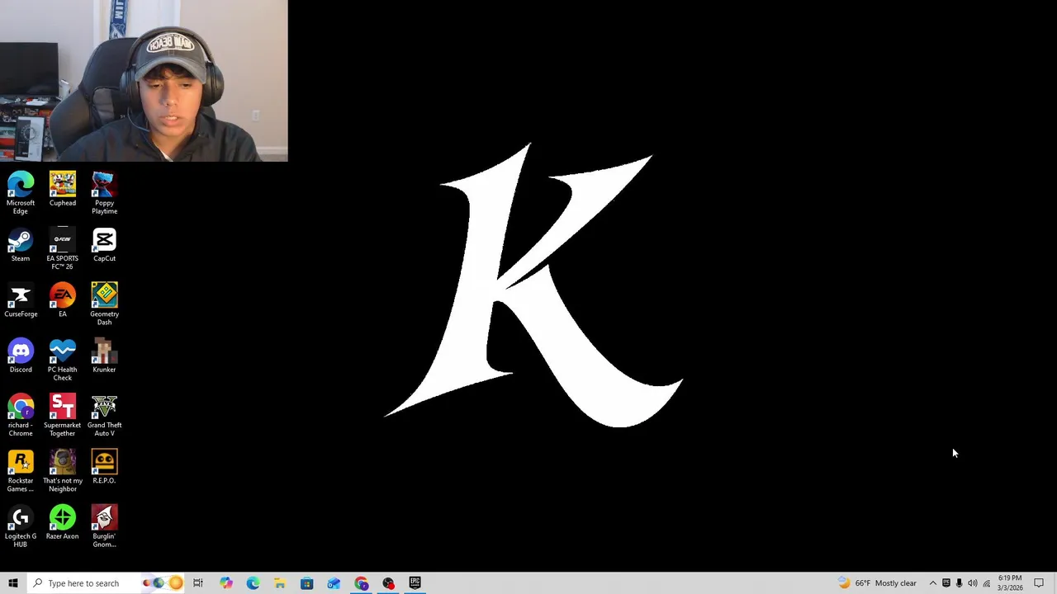Viewport: 1057px width, 594px height.
Task: Open the network Wi-Fi tray icon
Action: pos(986,583)
